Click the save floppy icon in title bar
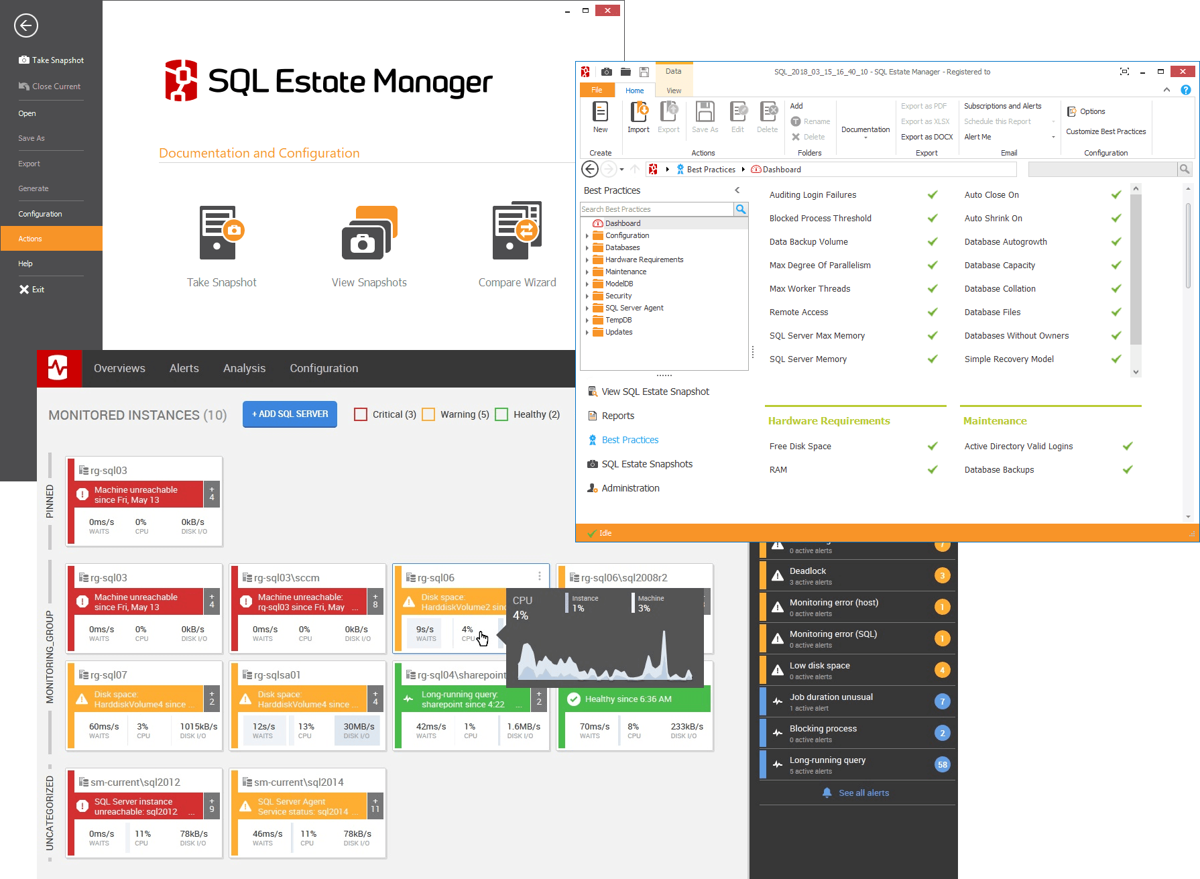The height and width of the screenshot is (879, 1200). [644, 72]
